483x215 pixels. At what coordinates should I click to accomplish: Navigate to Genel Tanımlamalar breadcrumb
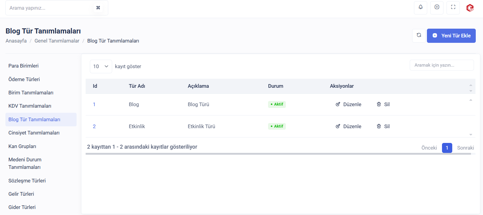pyautogui.click(x=57, y=41)
